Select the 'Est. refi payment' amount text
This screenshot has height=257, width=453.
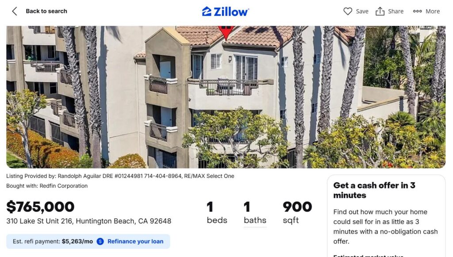77,242
